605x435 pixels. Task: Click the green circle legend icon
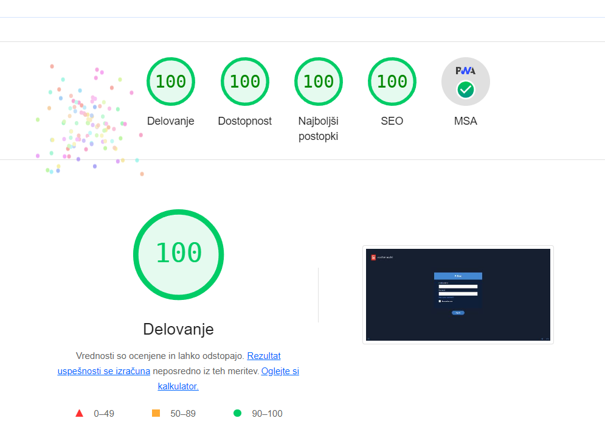click(x=237, y=414)
